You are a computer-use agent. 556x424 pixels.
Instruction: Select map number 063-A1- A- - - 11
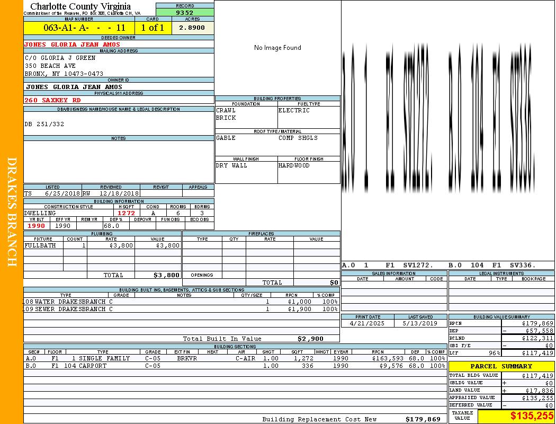click(84, 28)
